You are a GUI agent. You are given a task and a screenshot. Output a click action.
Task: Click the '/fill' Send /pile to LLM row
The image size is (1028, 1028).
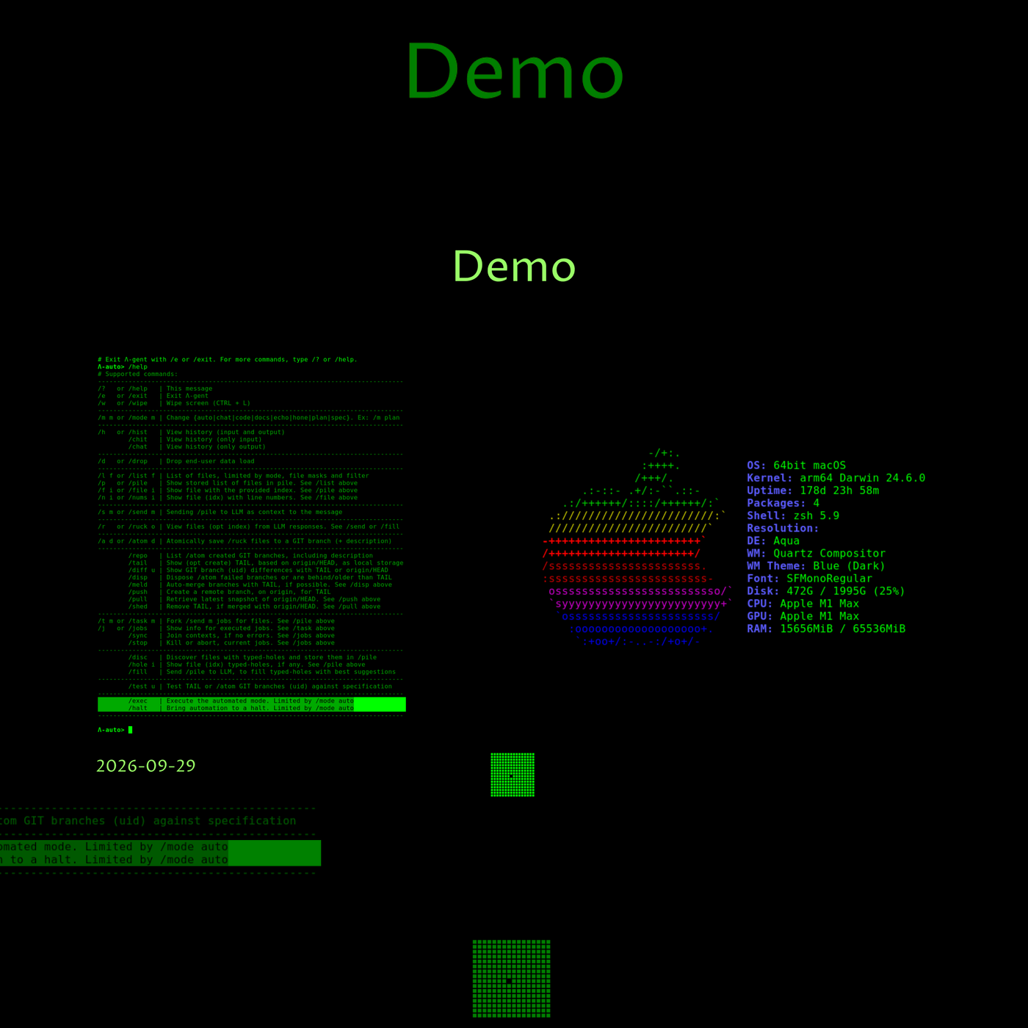coord(262,672)
